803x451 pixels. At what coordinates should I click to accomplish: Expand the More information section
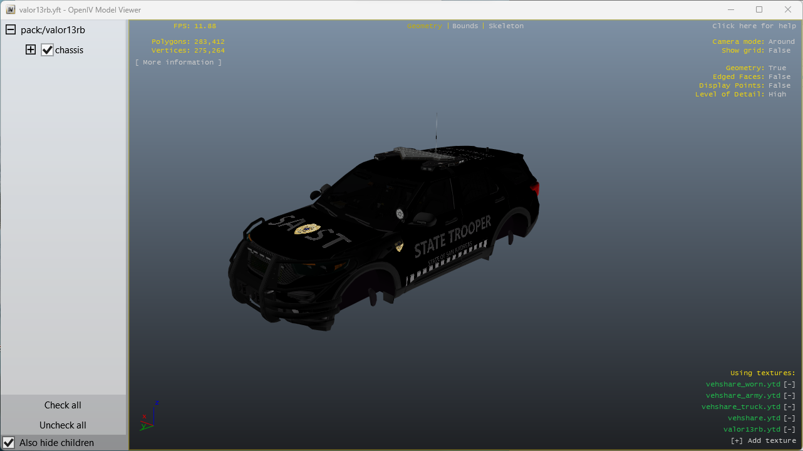pos(179,63)
